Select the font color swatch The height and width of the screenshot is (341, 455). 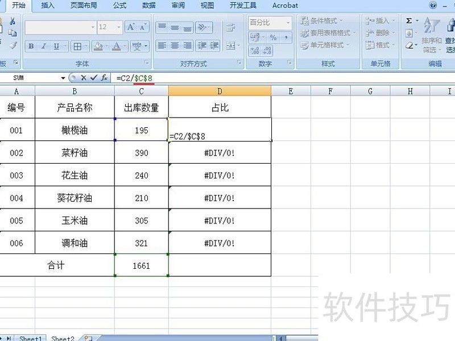click(x=117, y=47)
